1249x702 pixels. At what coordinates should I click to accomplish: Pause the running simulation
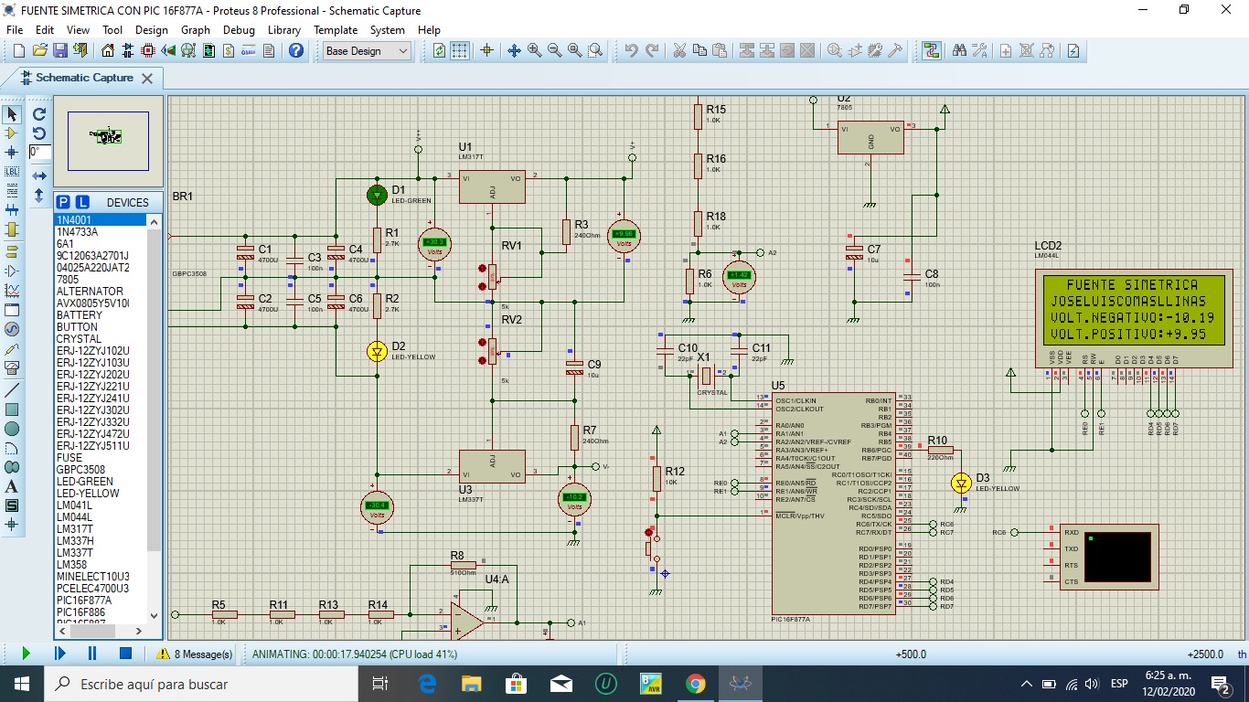(92, 654)
